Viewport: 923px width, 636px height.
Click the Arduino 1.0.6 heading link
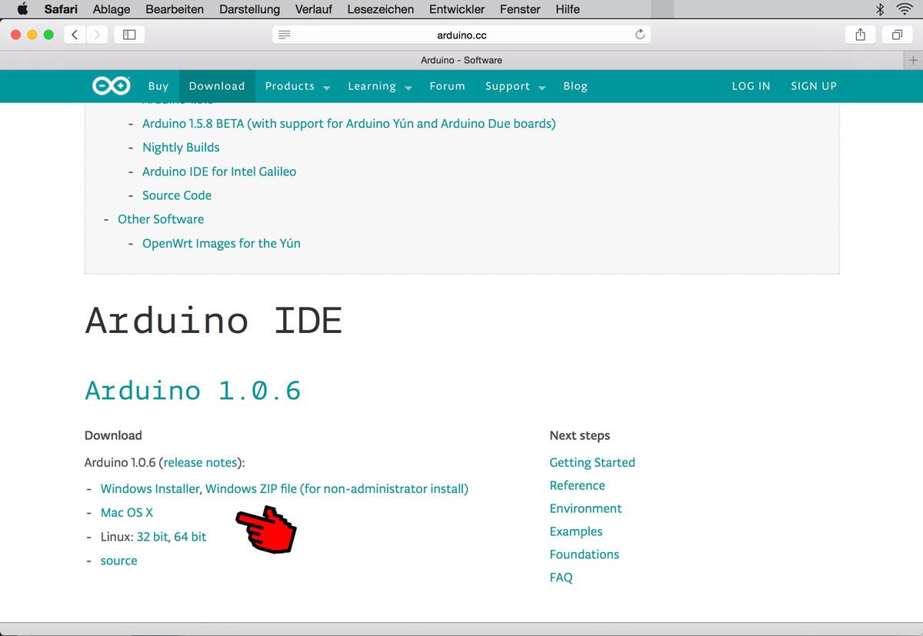point(192,391)
